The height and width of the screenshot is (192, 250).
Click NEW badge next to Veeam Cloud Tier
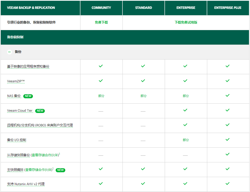(40, 111)
